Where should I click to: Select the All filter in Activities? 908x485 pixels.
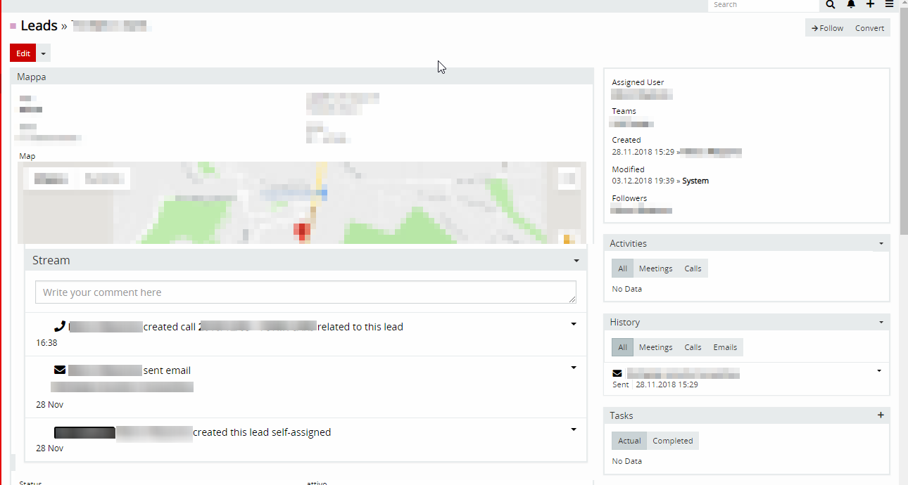(622, 269)
